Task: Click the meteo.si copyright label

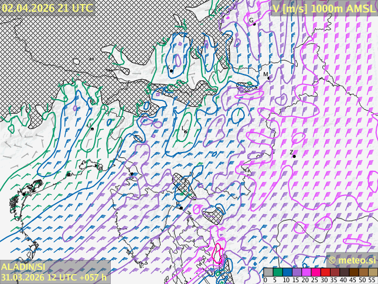Action: coord(352,260)
